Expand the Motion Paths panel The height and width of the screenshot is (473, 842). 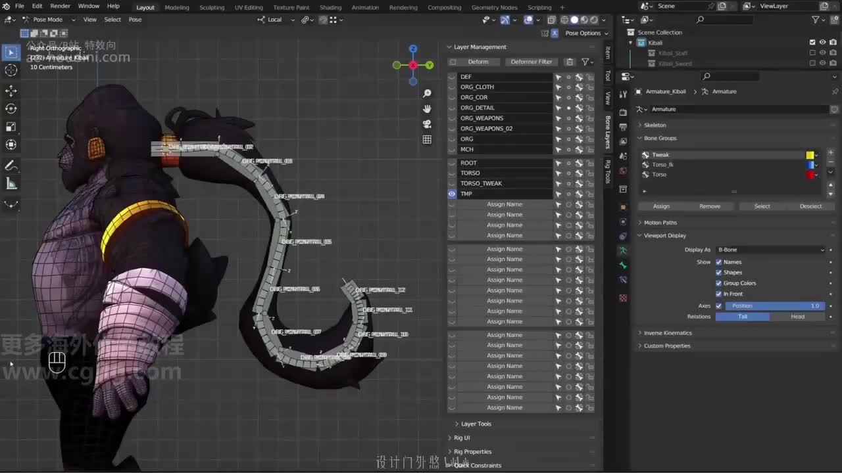point(660,223)
